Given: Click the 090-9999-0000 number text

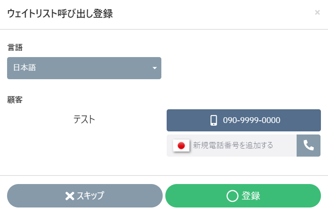Looking at the screenshot, I should [252, 120].
